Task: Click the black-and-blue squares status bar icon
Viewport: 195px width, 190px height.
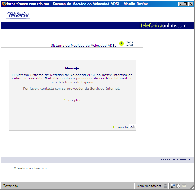Action: 172,186
